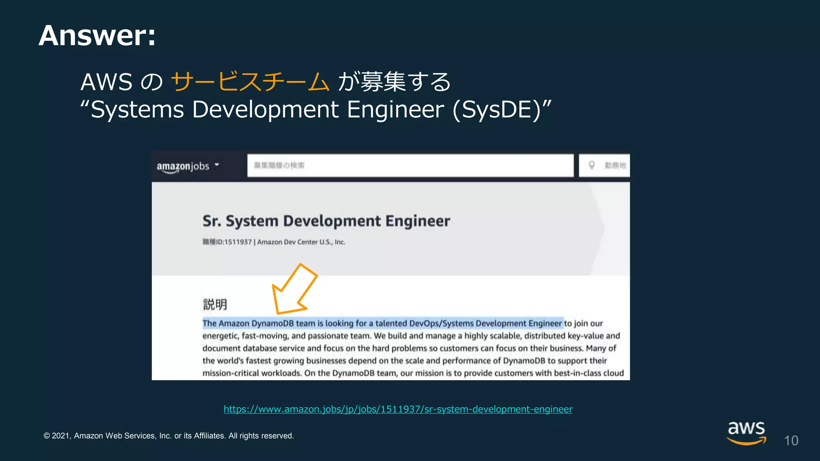
Task: Click the page number 10
Action: [x=791, y=441]
